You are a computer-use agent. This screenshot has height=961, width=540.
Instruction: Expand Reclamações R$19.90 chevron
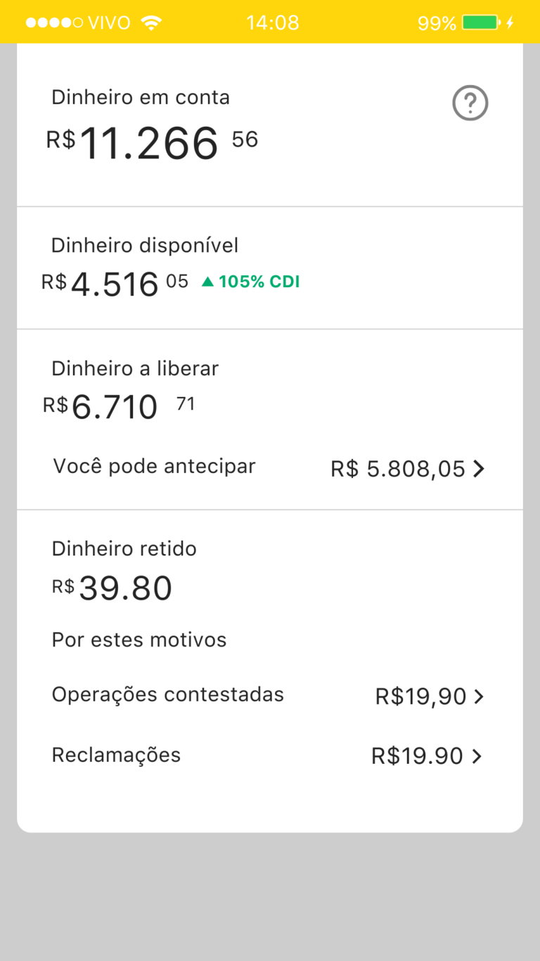click(x=477, y=757)
